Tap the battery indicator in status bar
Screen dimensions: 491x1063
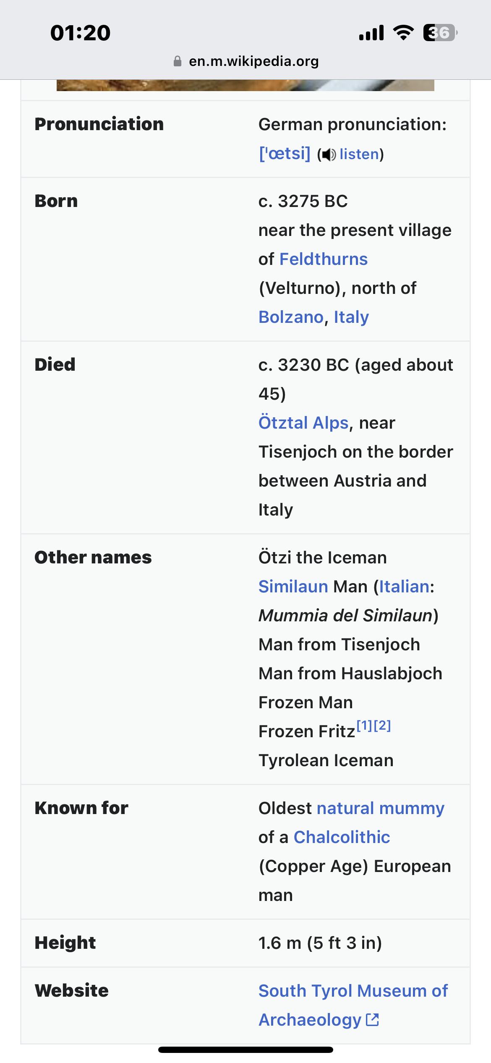coord(440,33)
